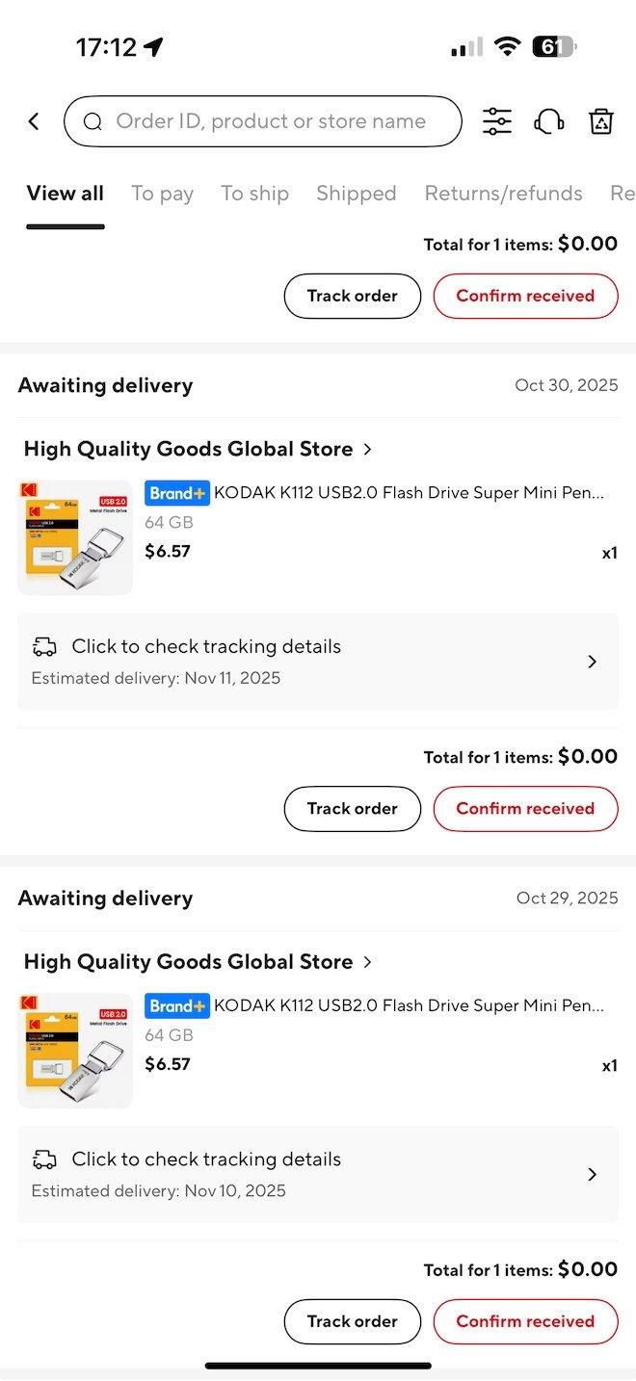The image size is (636, 1381).
Task: Open High Quality Goods Global Store, Oct 30 order
Action: click(x=198, y=449)
